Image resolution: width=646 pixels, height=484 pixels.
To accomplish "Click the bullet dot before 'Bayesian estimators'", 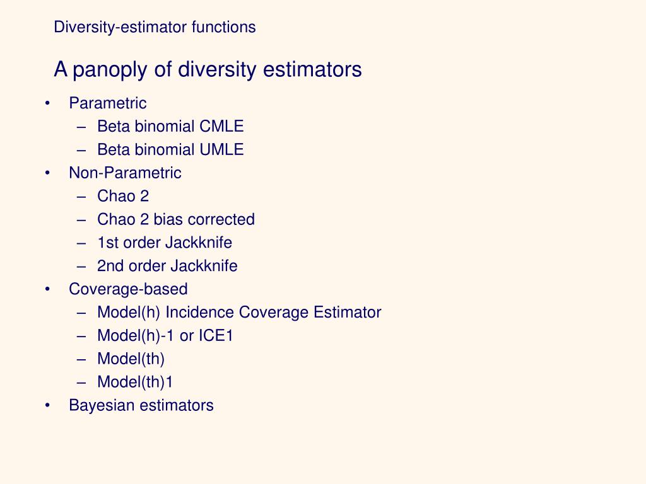I will pyautogui.click(x=48, y=406).
